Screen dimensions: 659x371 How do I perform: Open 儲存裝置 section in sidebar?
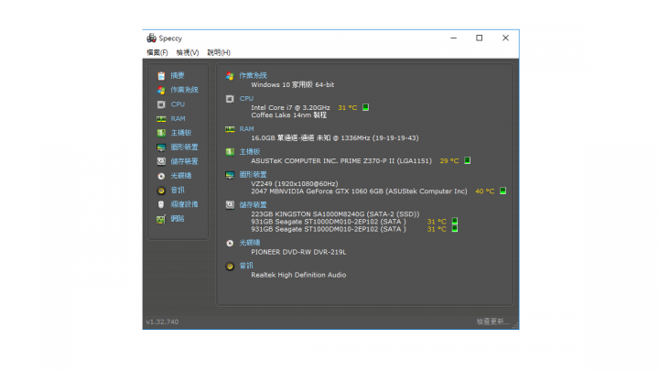click(184, 161)
